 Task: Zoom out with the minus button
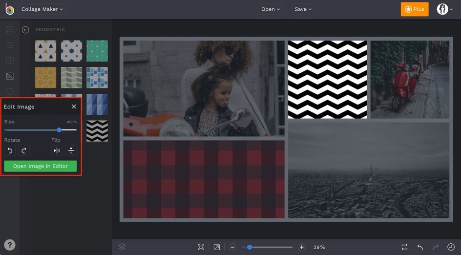coord(232,247)
